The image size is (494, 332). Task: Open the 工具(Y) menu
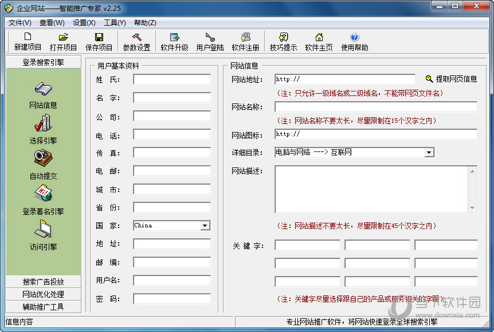[115, 23]
